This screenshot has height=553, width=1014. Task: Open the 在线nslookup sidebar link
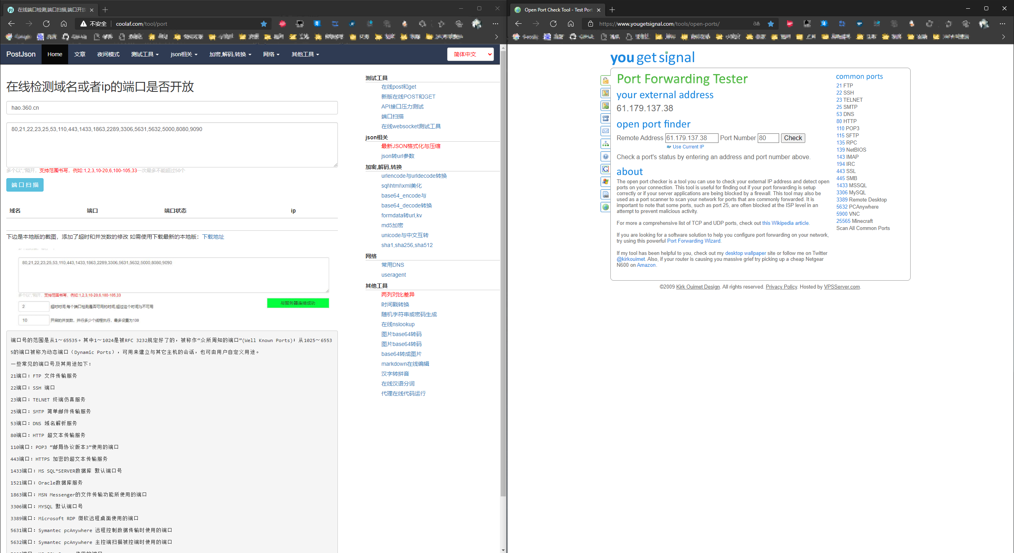click(398, 324)
